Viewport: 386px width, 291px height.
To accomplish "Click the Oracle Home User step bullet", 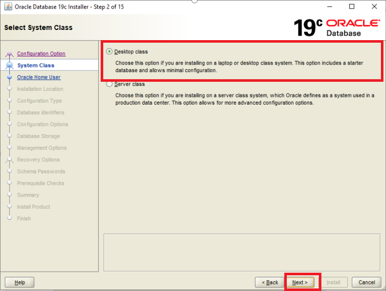I will click(9, 77).
